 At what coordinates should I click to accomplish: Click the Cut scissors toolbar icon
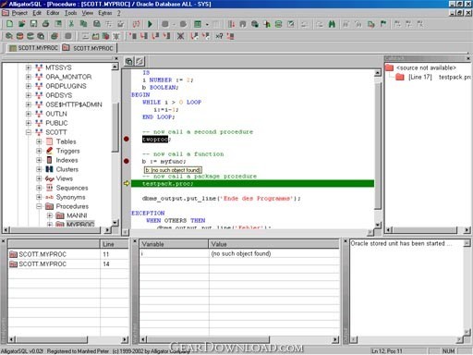point(71,24)
